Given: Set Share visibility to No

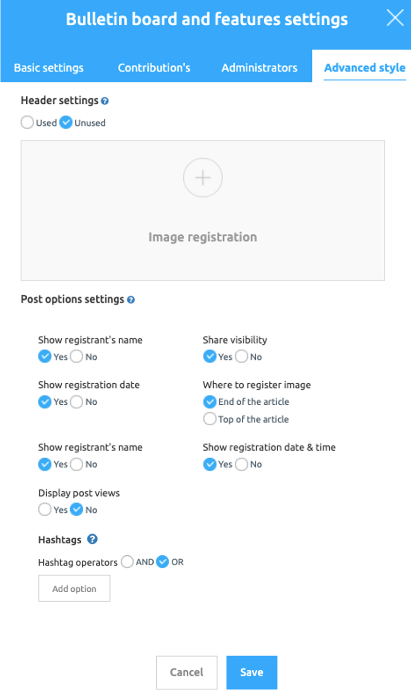Looking at the screenshot, I should tap(242, 357).
